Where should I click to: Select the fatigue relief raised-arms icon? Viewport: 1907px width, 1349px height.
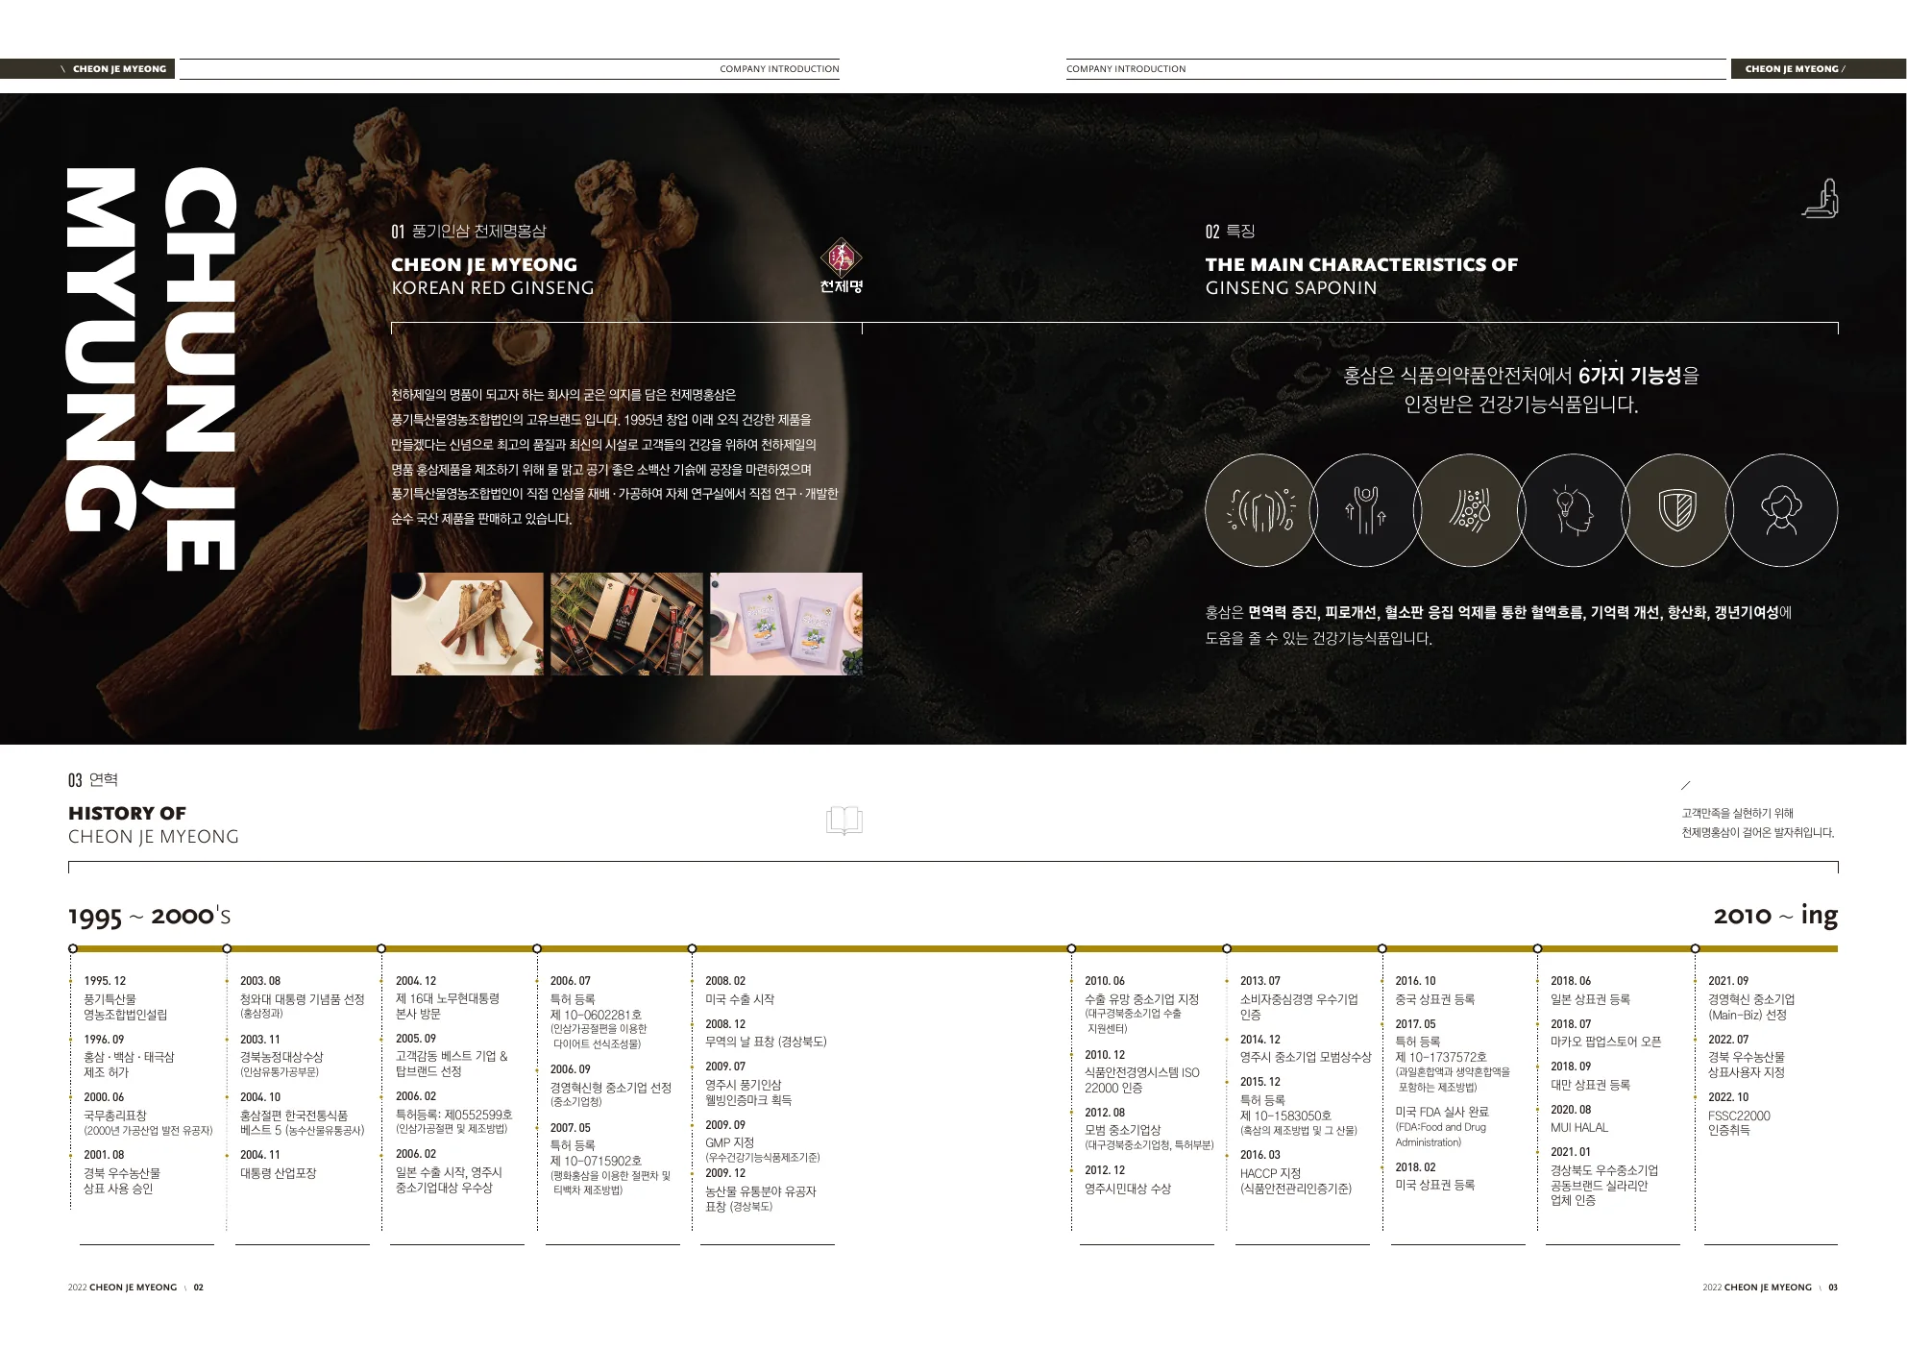coord(1365,510)
